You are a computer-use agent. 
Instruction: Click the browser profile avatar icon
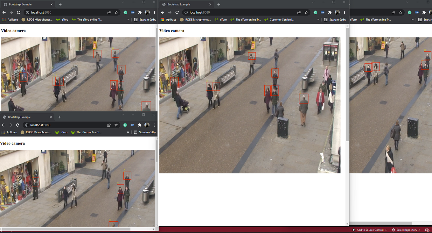337,12
